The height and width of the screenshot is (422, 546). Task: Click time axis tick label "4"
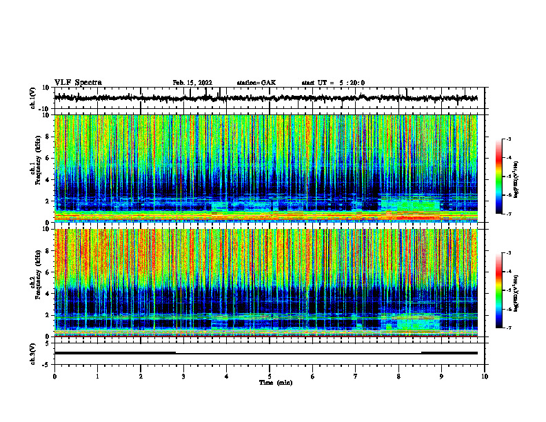[x=227, y=376]
